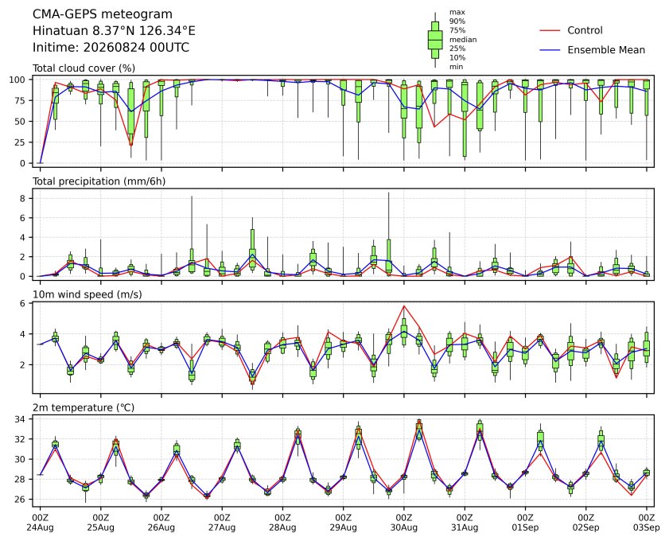This screenshot has height=541, width=669.
Task: Click the 00Z 24Aug axis label
Action: 40,523
